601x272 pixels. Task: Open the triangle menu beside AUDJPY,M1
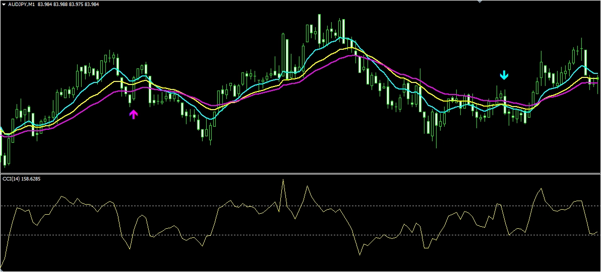click(x=4, y=4)
